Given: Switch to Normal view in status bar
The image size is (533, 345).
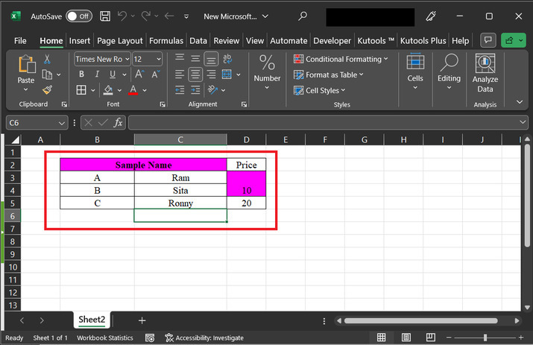Looking at the screenshot, I should 382,338.
